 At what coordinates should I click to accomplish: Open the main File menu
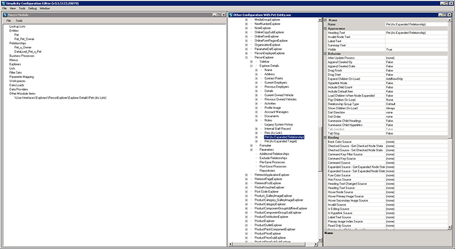click(4, 9)
